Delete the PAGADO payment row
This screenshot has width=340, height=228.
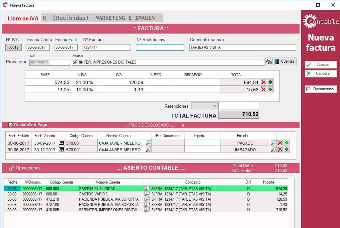click(x=280, y=143)
